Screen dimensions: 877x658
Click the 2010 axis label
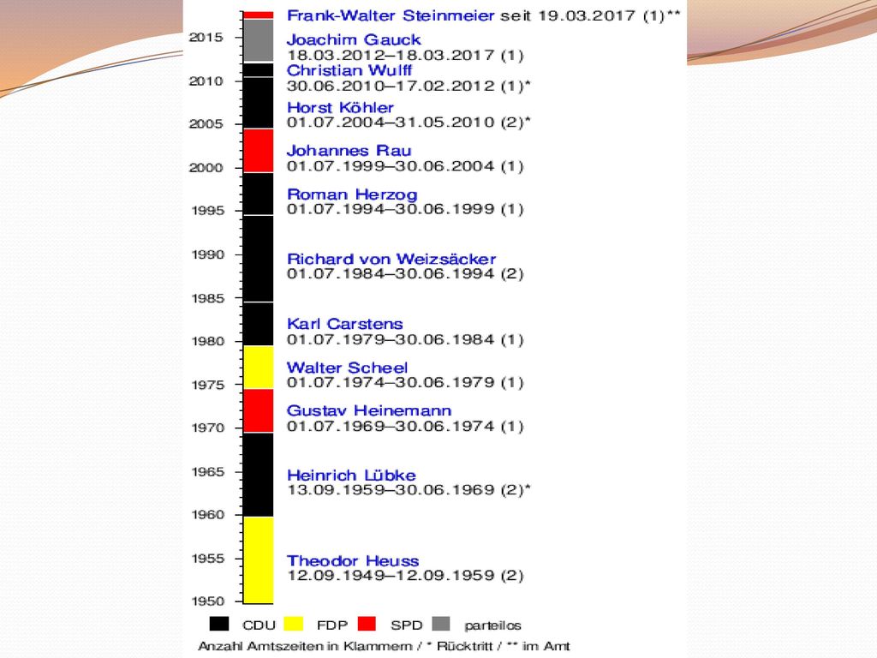(x=206, y=81)
